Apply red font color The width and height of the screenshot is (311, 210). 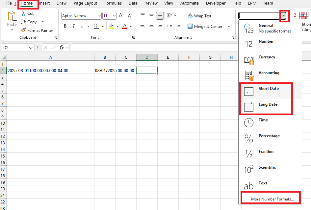pyautogui.click(x=125, y=26)
